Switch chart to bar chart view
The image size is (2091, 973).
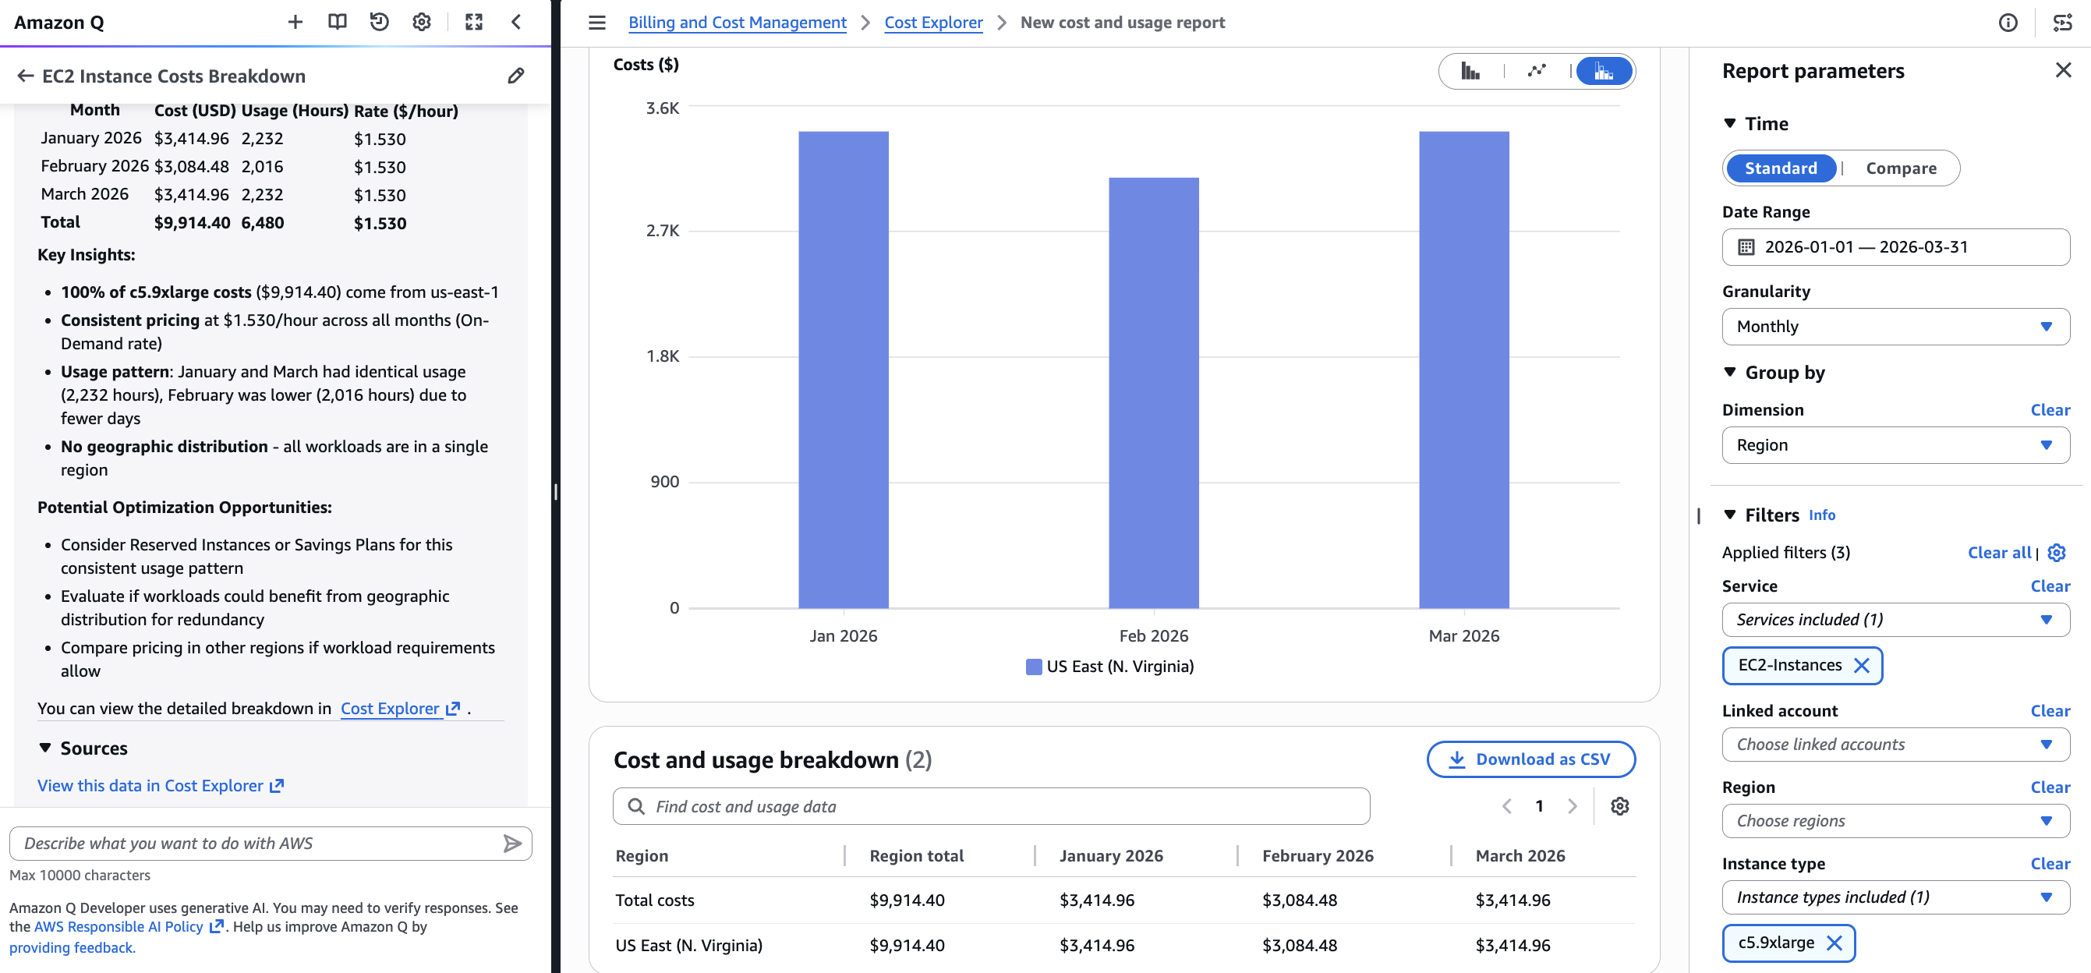pyautogui.click(x=1471, y=72)
